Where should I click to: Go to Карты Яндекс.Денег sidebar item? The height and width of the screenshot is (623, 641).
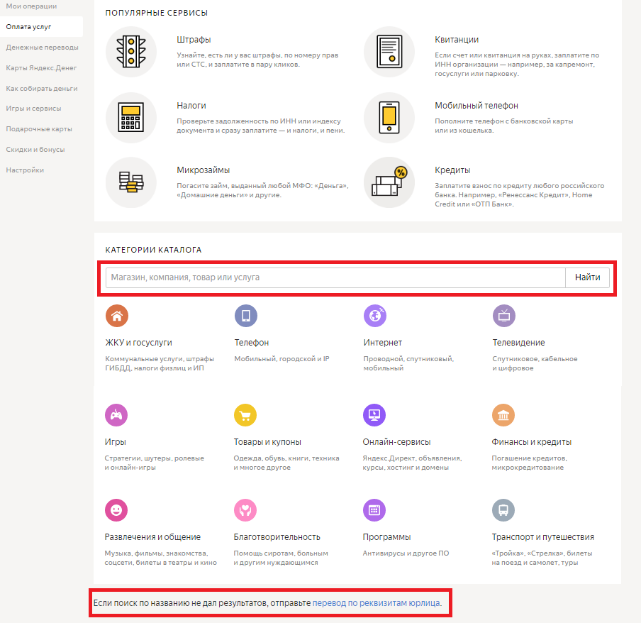pyautogui.click(x=41, y=68)
